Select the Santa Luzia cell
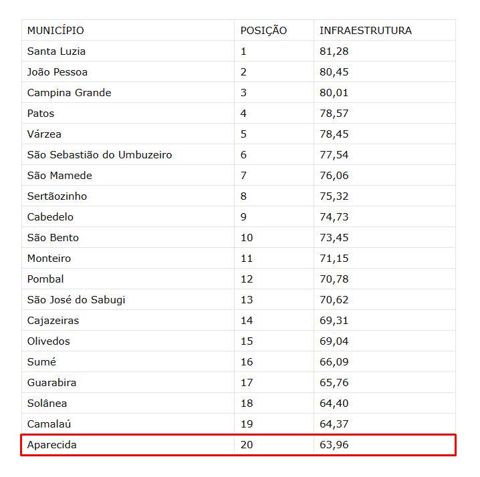Screen dimensions: 480x477 pos(56,51)
